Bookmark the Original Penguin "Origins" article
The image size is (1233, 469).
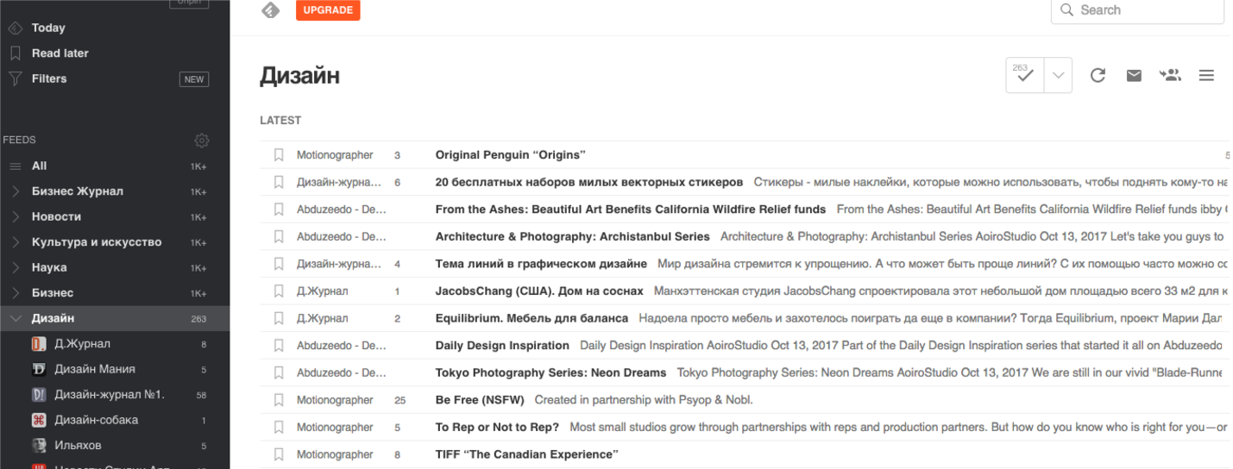(x=279, y=155)
